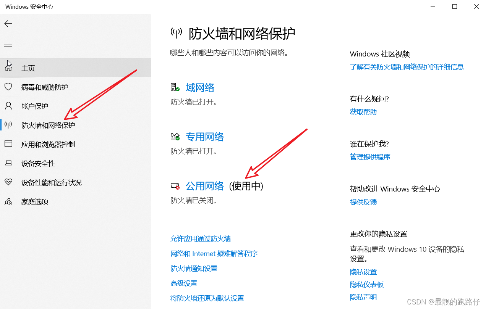Click the shield icon for 病毒和威胁防护
This screenshot has height=309, width=486.
(x=8, y=87)
